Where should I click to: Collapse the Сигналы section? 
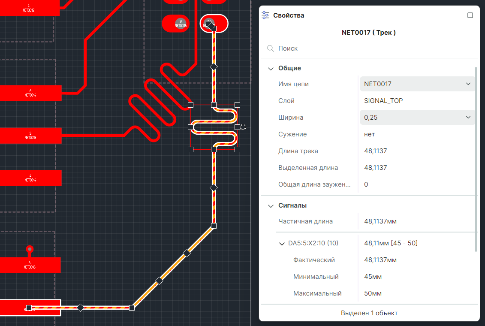click(x=271, y=206)
